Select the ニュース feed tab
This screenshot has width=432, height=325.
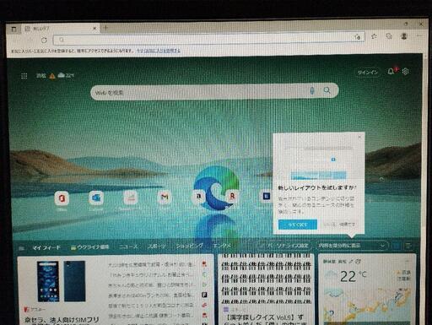(x=128, y=246)
